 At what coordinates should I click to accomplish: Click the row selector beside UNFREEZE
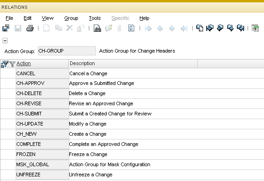pos(8,175)
